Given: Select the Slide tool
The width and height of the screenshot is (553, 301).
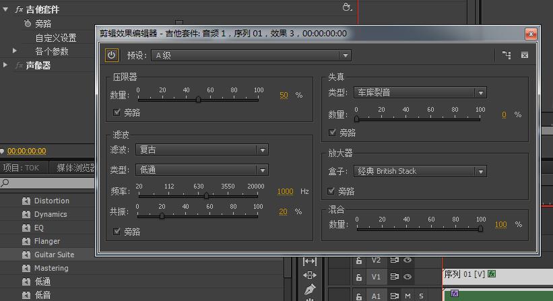Looking at the screenshot, I should [x=309, y=275].
